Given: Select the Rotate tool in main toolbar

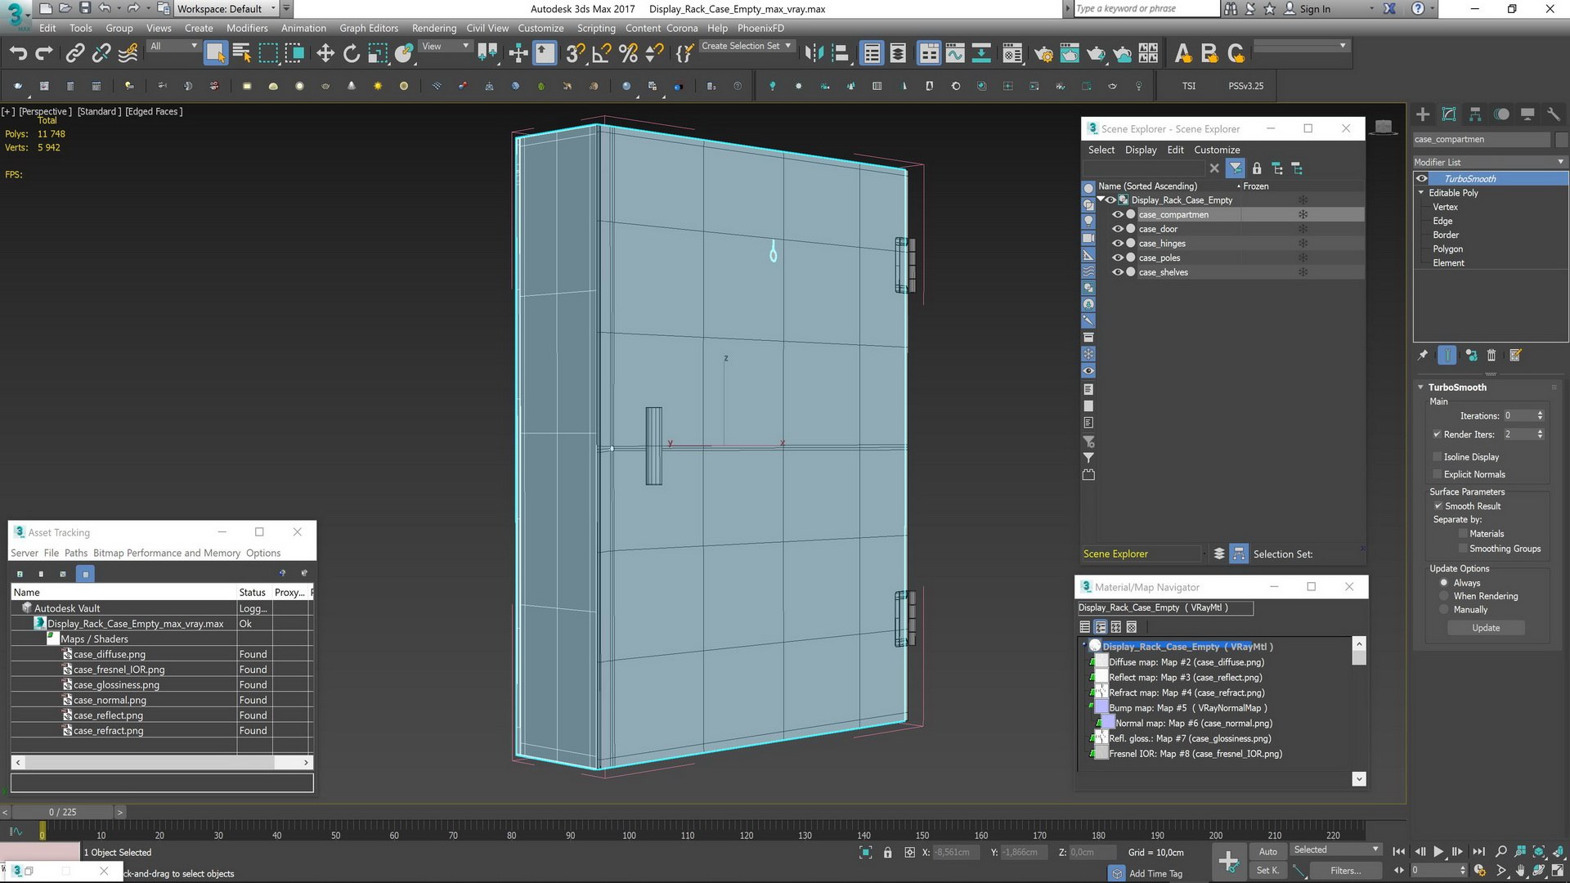Looking at the screenshot, I should (x=352, y=54).
